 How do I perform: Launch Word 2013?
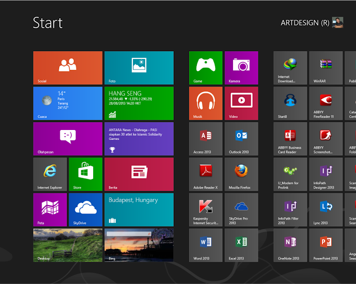click(x=205, y=245)
